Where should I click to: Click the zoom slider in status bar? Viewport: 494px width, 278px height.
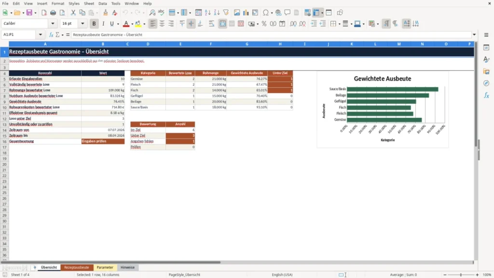pos(461,275)
